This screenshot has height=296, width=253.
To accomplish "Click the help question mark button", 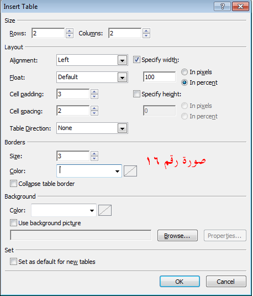I will (x=223, y=7).
